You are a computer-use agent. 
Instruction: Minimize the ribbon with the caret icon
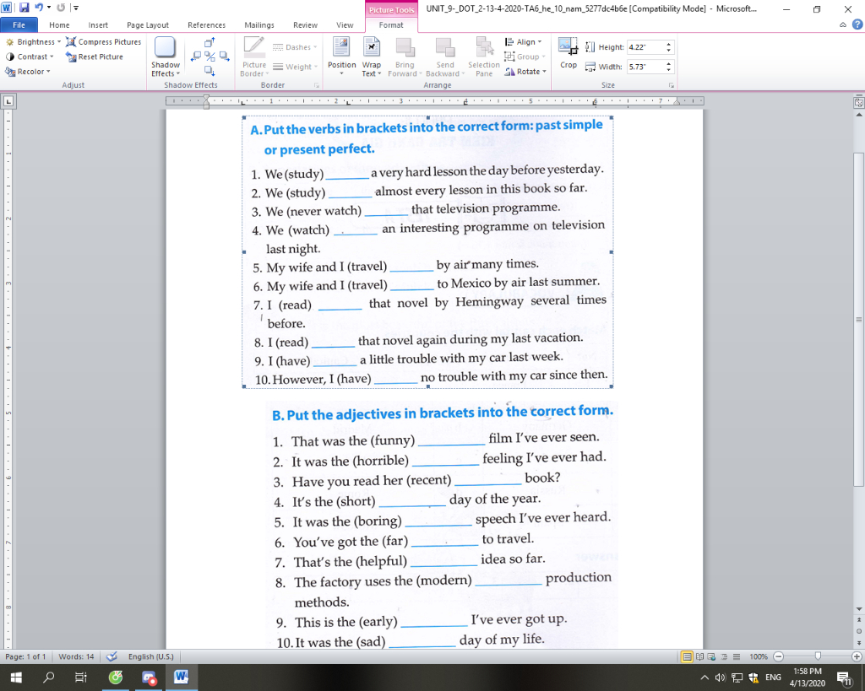click(x=842, y=24)
